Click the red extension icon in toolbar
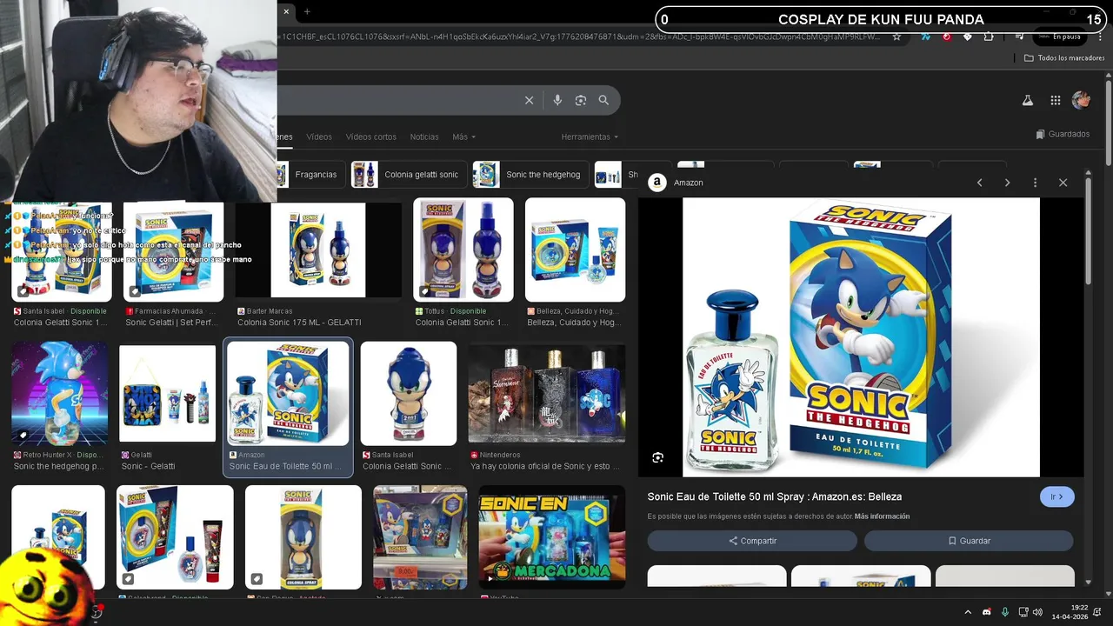 (x=947, y=37)
